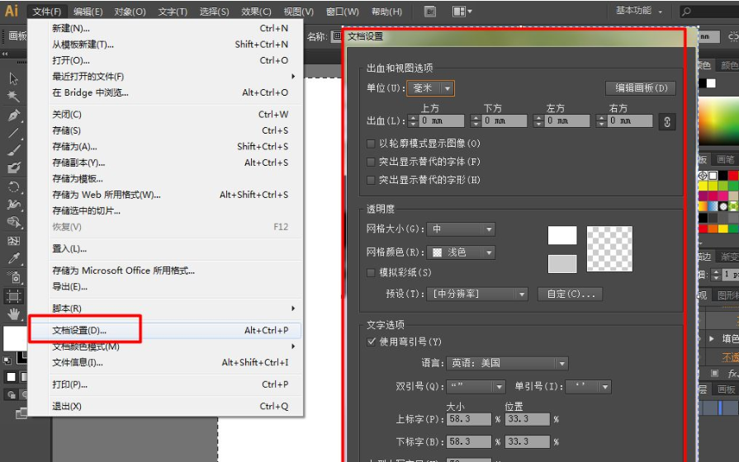This screenshot has width=739, height=462.
Task: Open the grid color dropdown
Action: point(461,252)
